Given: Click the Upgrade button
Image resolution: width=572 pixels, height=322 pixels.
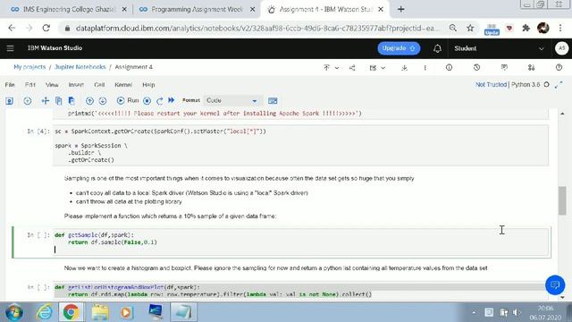Looking at the screenshot, I should (x=399, y=48).
